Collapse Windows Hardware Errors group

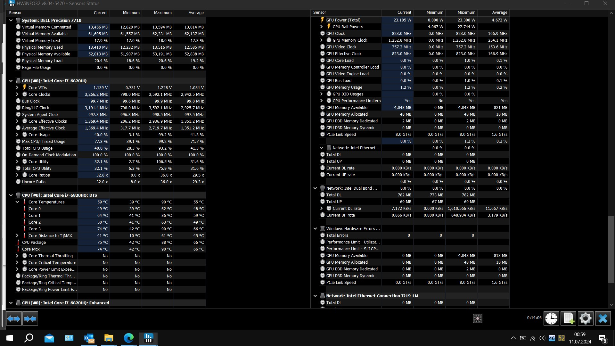[315, 228]
